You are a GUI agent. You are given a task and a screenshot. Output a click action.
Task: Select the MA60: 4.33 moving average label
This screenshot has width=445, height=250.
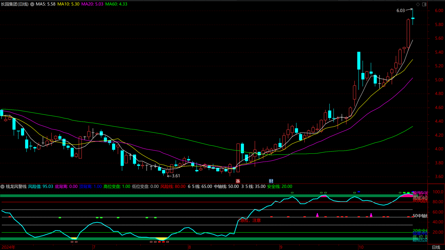tap(116, 4)
